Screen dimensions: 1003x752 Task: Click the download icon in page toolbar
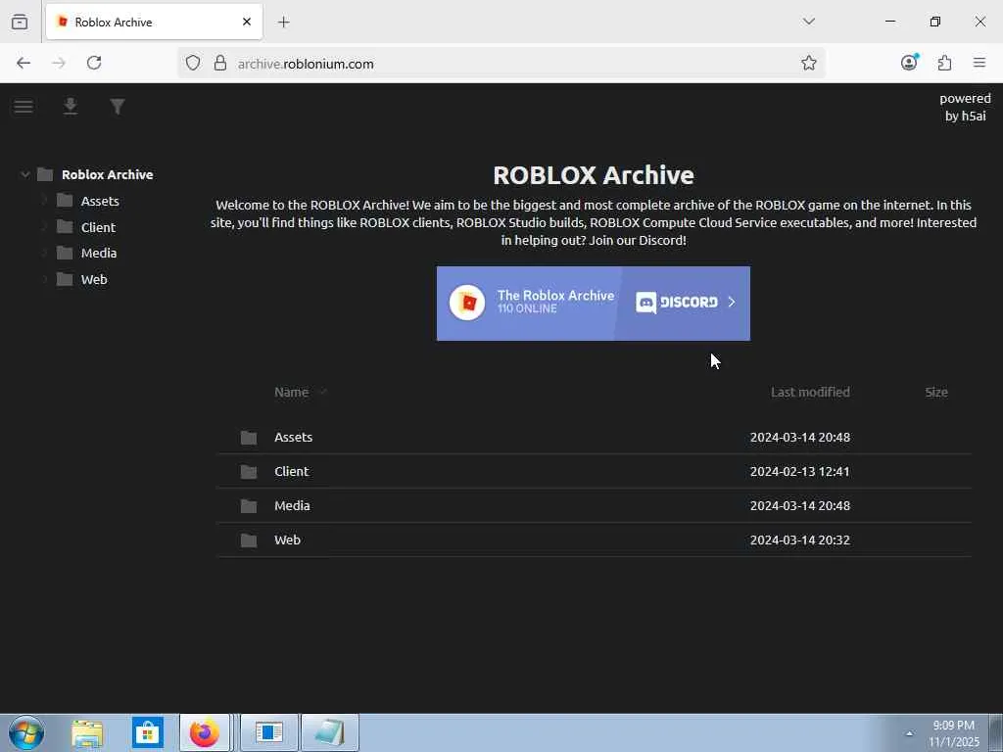tap(71, 106)
